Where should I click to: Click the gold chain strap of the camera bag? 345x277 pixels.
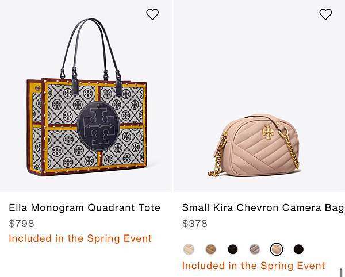point(290,148)
